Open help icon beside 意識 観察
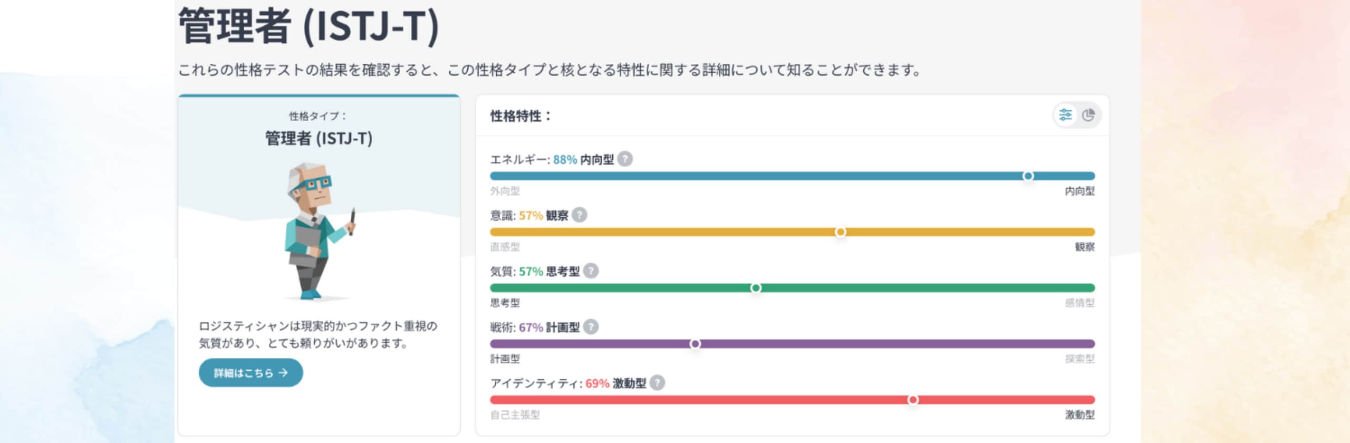 [580, 215]
